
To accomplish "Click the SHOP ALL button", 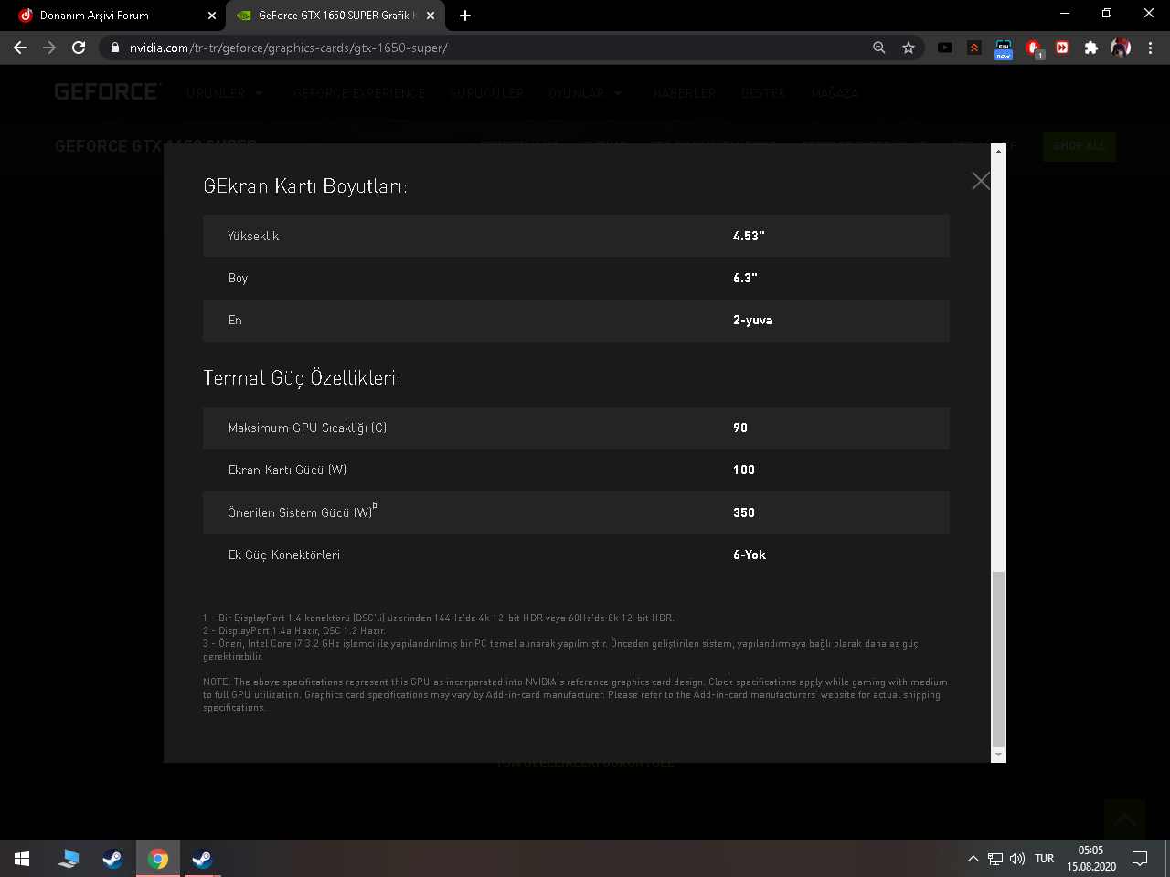I will [x=1079, y=146].
